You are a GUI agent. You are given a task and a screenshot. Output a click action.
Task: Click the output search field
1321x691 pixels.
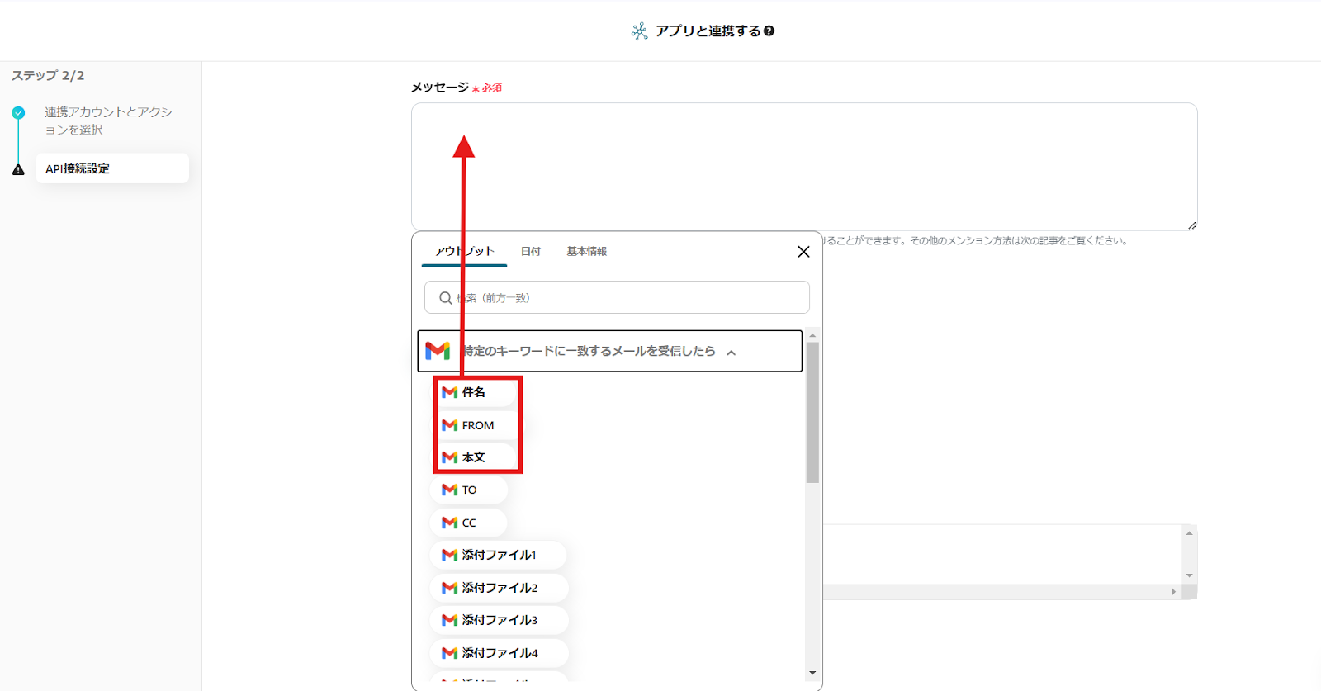(627, 298)
